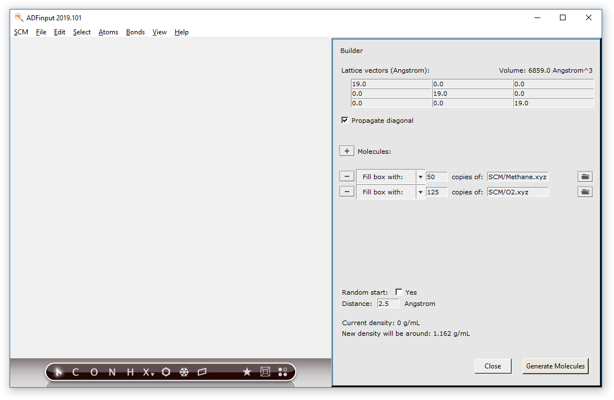Click the SCM/O2.xyz filename field
This screenshot has height=400, width=614.
pyautogui.click(x=518, y=192)
